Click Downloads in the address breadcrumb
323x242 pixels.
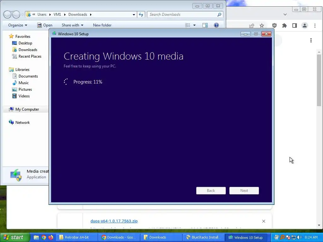click(x=78, y=14)
